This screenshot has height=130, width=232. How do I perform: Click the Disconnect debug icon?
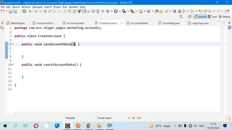coord(50,11)
